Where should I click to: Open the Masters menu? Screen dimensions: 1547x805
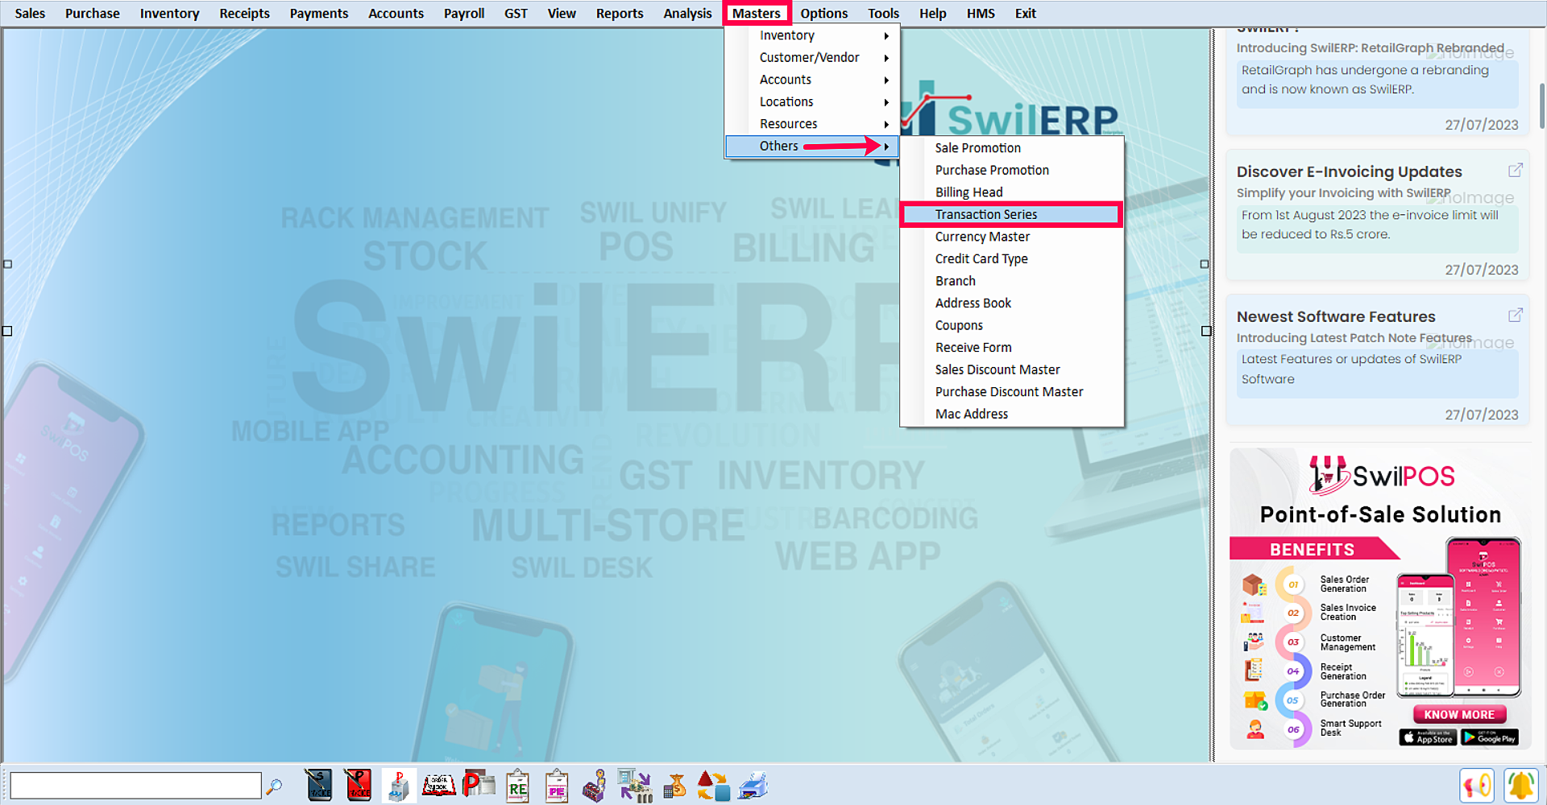pos(756,13)
